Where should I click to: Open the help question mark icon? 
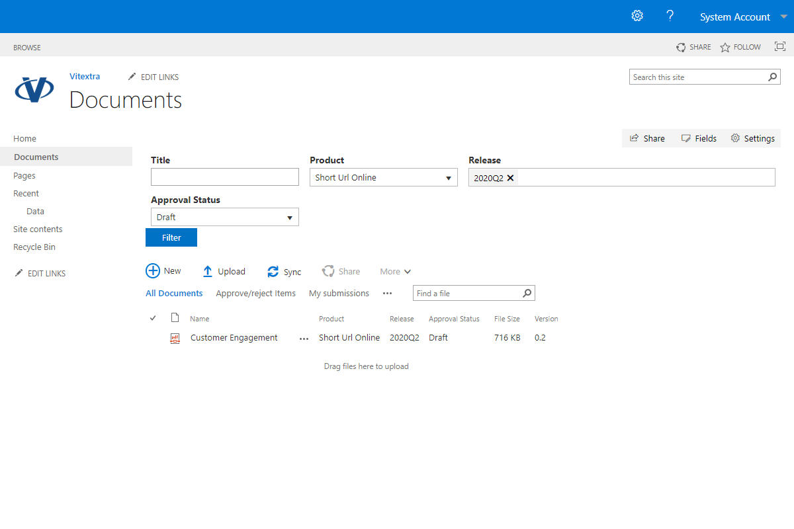670,16
